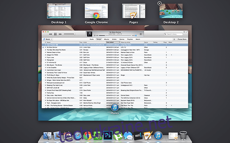
Task: Switch to the MiniPlayer icon in iTunes
Action: click(x=184, y=32)
